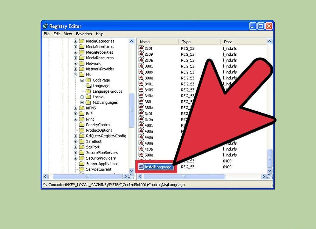Screen dimensions: 316x229
Task: Expand the MUILanguages key
Action: (82, 102)
